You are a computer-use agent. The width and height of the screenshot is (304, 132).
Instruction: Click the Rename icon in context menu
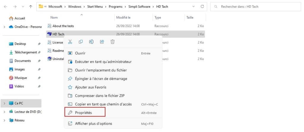click(91, 42)
